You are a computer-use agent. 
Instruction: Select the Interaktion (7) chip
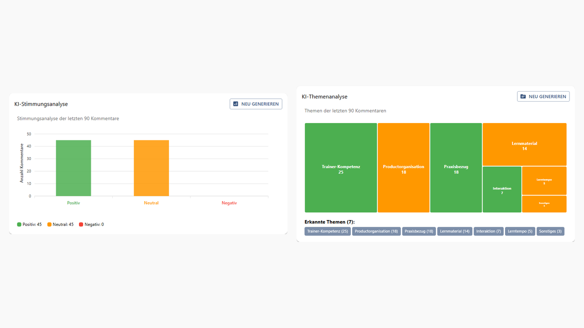pos(489,231)
